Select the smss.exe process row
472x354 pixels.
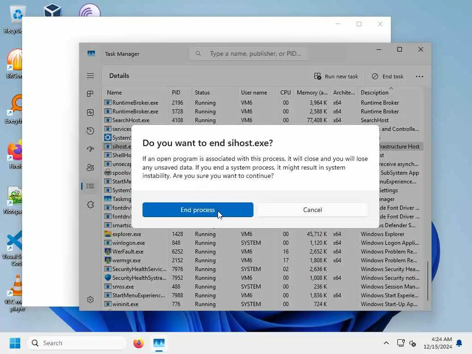[x=263, y=287]
